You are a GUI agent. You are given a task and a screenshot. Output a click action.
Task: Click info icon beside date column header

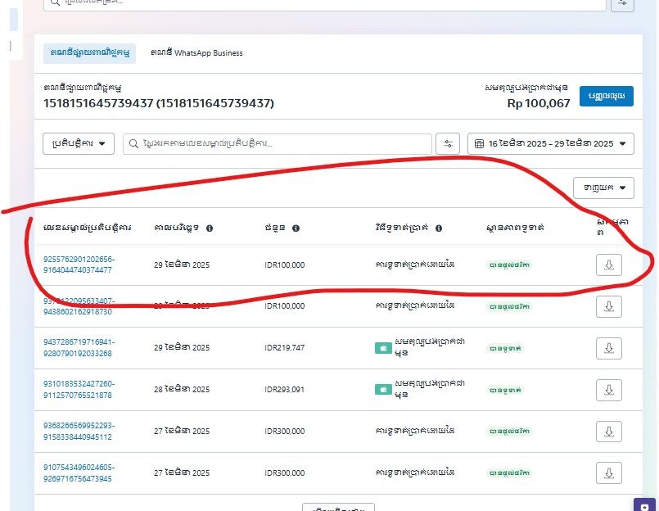pos(210,228)
